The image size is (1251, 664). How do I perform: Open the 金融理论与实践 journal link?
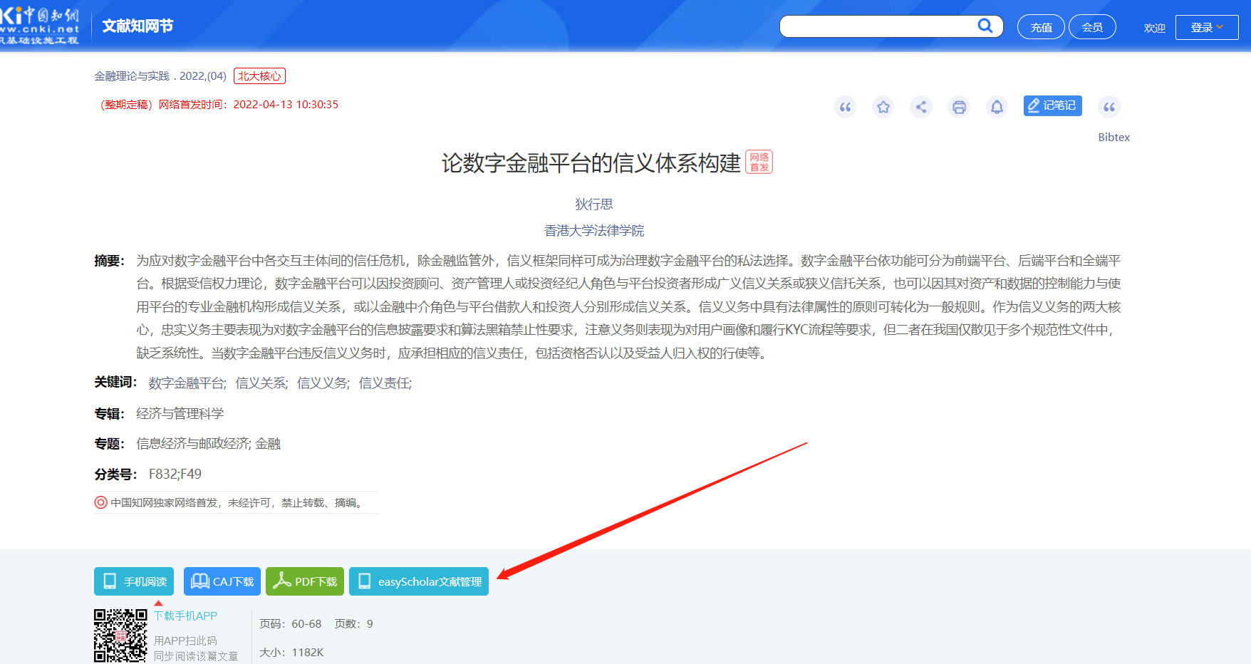(132, 76)
